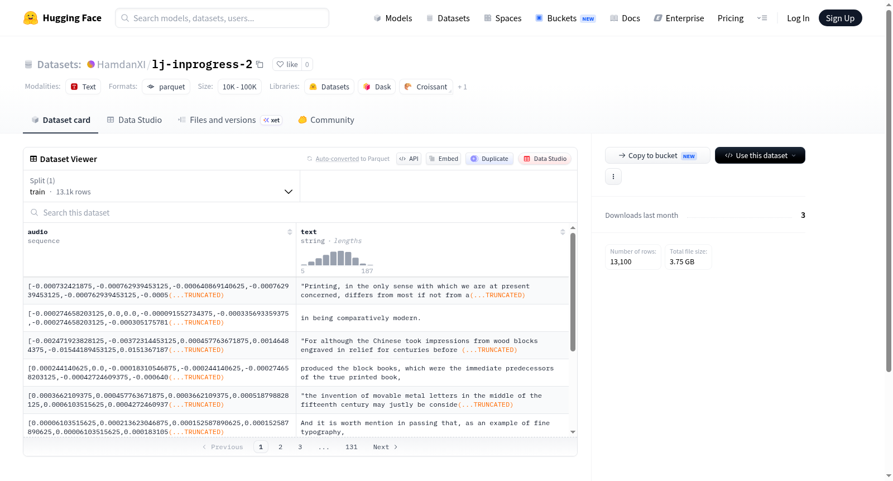This screenshot has width=893, height=481.
Task: Open the Models menu item
Action: 393,18
